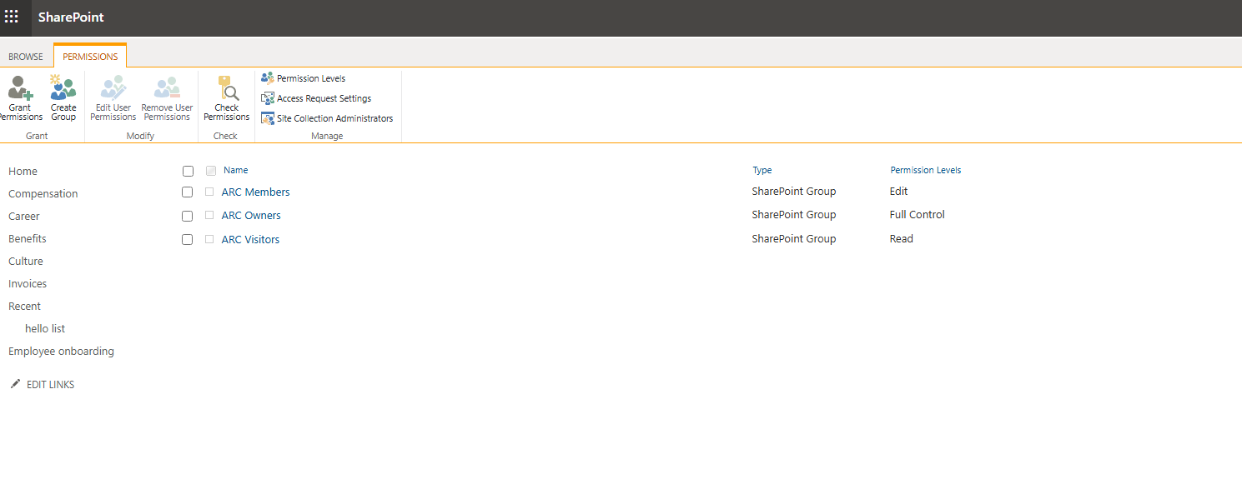Click the EDIT LINKS pencil icon

pyautogui.click(x=15, y=384)
